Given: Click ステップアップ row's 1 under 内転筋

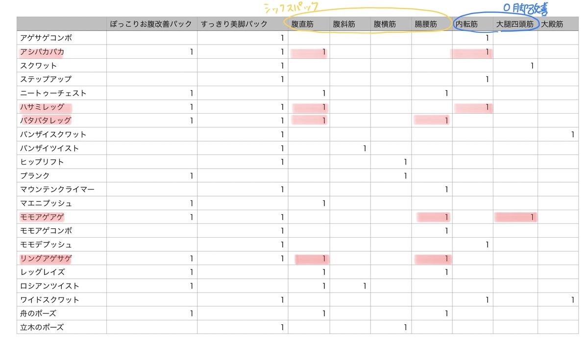Looking at the screenshot, I should tap(488, 79).
